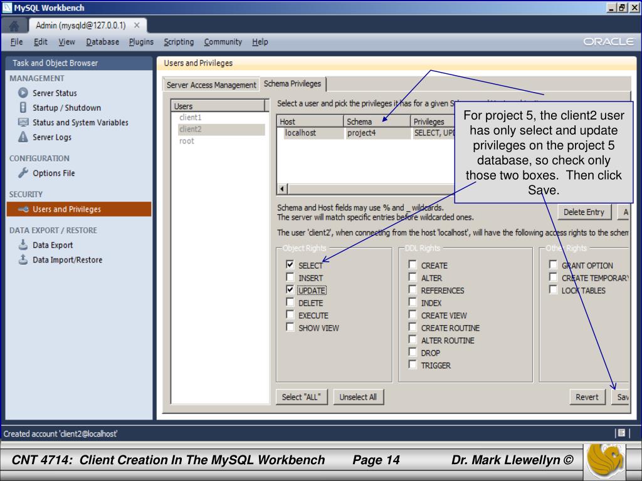Open Data Export in sidebar
The image size is (642, 481).
point(53,245)
